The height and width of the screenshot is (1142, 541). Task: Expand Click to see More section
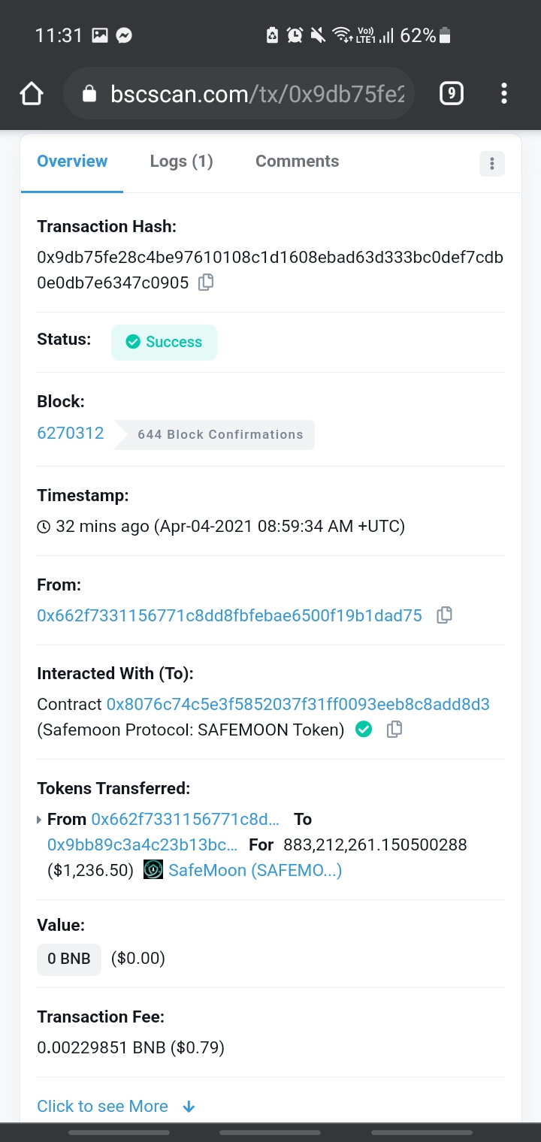[102, 1106]
